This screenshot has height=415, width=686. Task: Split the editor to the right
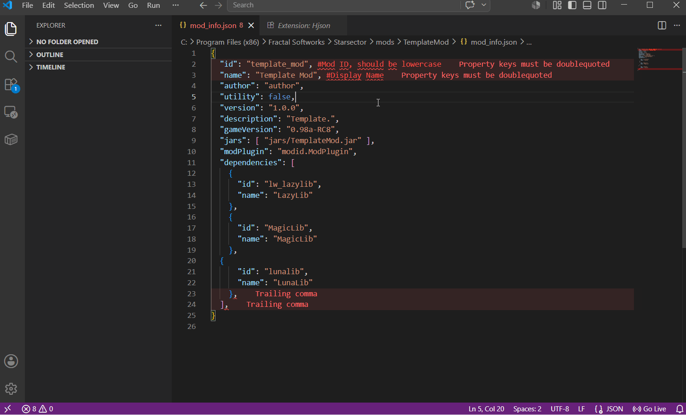tap(662, 25)
